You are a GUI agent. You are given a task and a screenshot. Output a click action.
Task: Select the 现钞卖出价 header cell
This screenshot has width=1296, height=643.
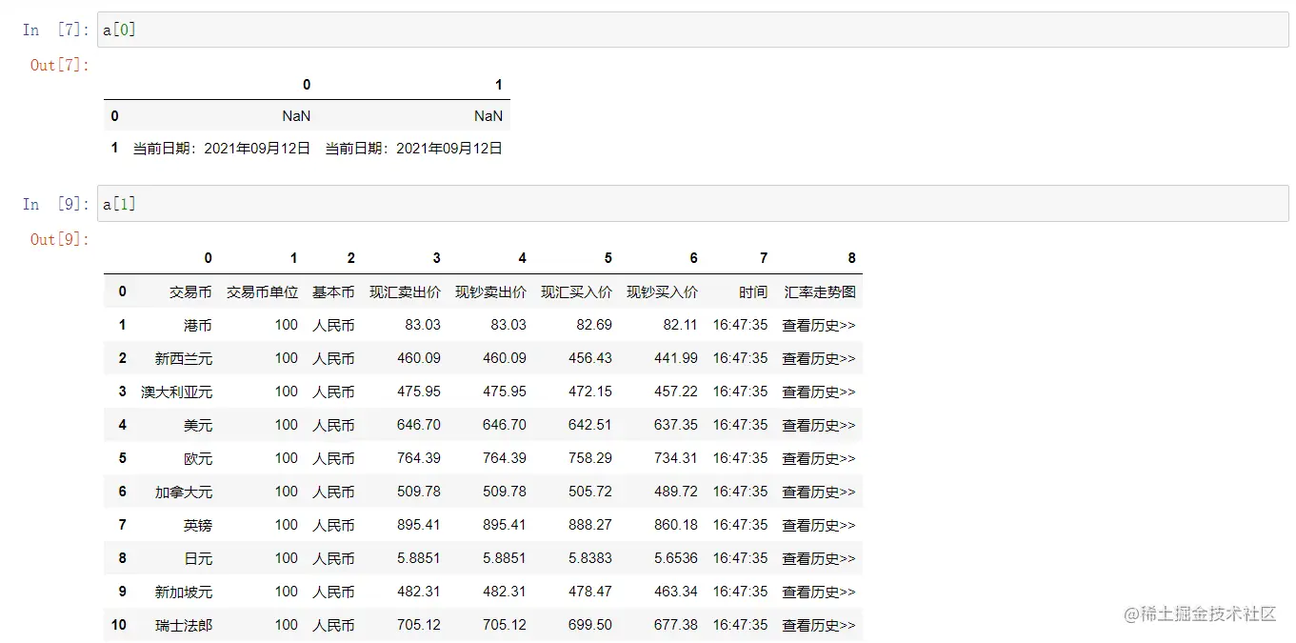coord(490,291)
